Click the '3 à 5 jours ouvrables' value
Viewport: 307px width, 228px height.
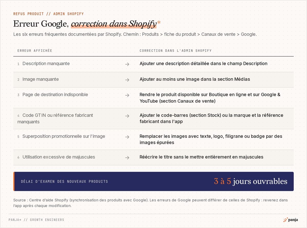click(251, 181)
